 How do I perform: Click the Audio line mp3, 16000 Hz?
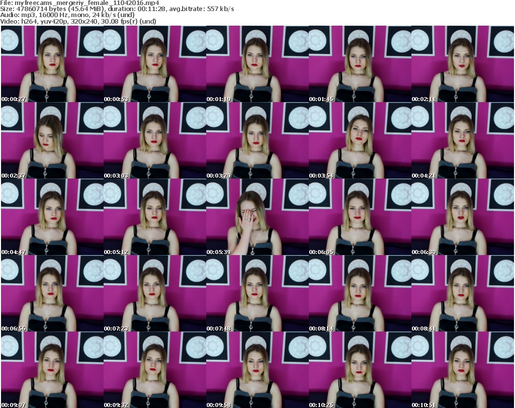point(67,15)
